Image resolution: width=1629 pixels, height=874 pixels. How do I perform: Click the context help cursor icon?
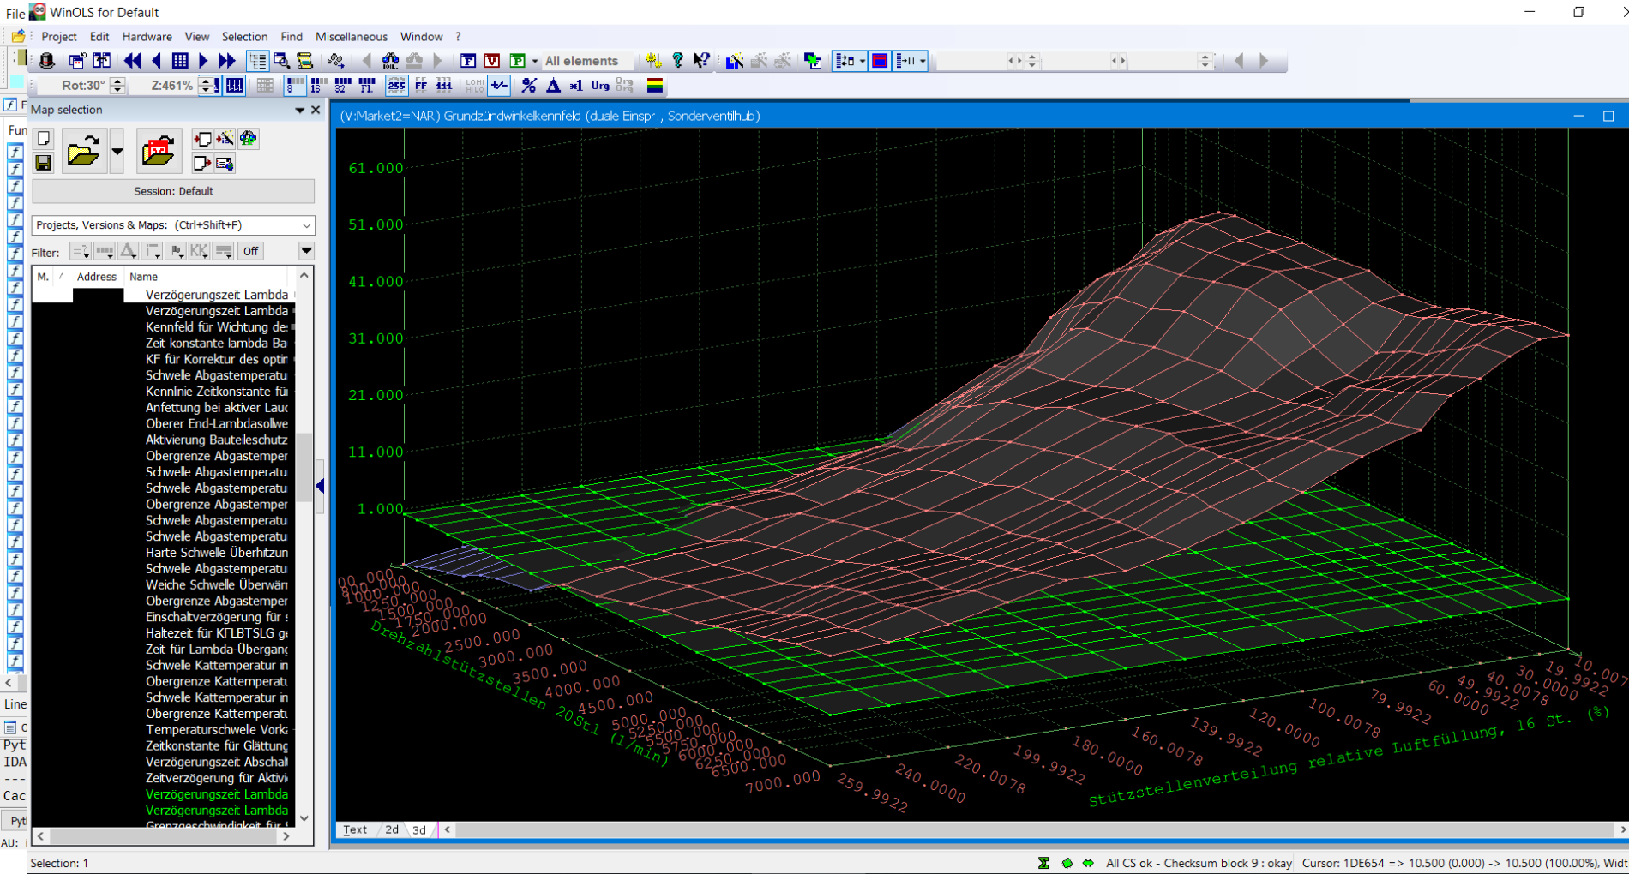(x=701, y=61)
